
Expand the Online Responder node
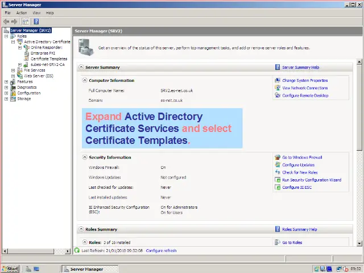pos(20,48)
